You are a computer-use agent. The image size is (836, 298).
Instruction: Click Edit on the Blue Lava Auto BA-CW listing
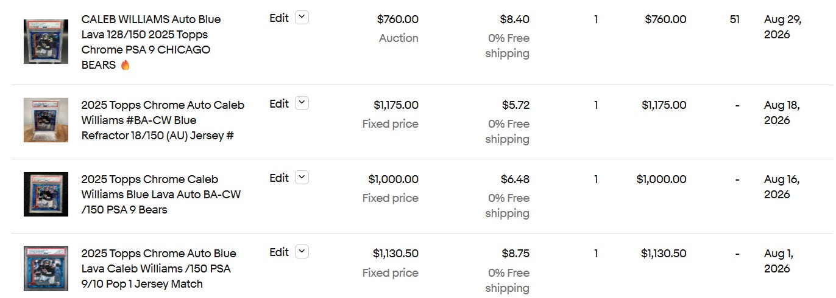[279, 178]
